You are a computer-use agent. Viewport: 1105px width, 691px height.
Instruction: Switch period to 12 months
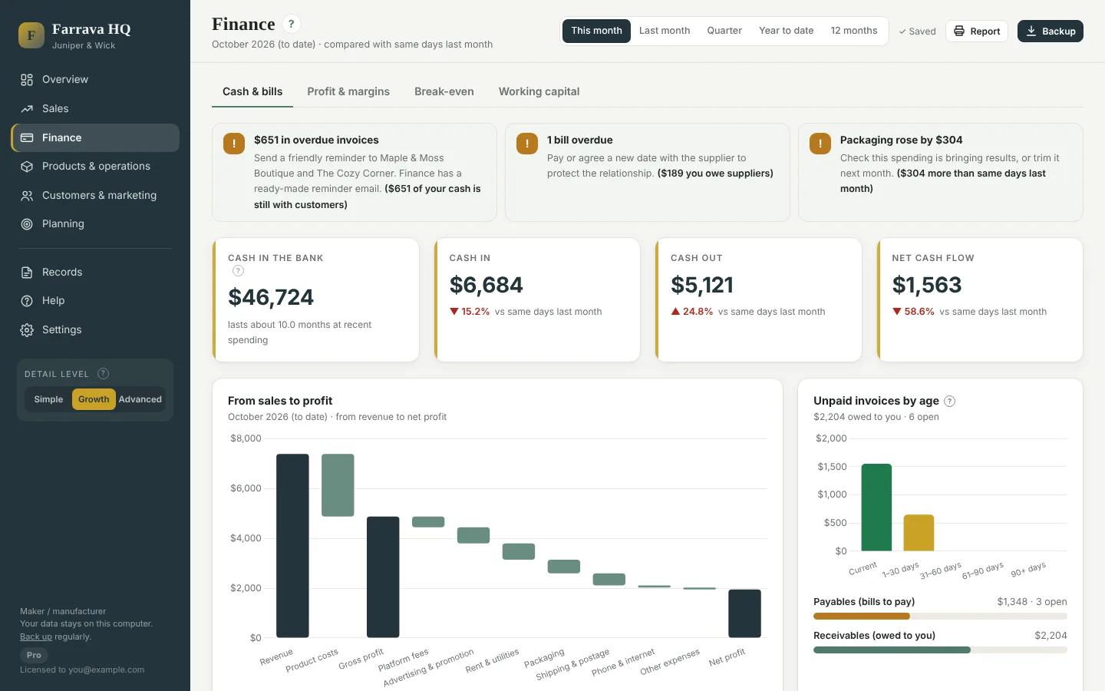pyautogui.click(x=854, y=31)
